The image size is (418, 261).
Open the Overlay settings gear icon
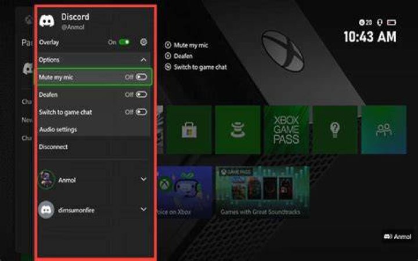pos(143,42)
